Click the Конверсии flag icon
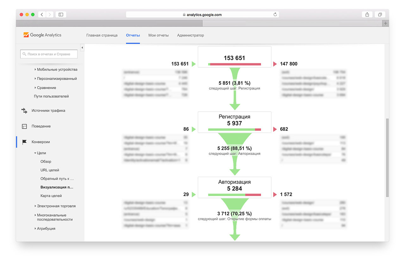Image resolution: width=405 pixels, height=258 pixels. pyautogui.click(x=24, y=142)
